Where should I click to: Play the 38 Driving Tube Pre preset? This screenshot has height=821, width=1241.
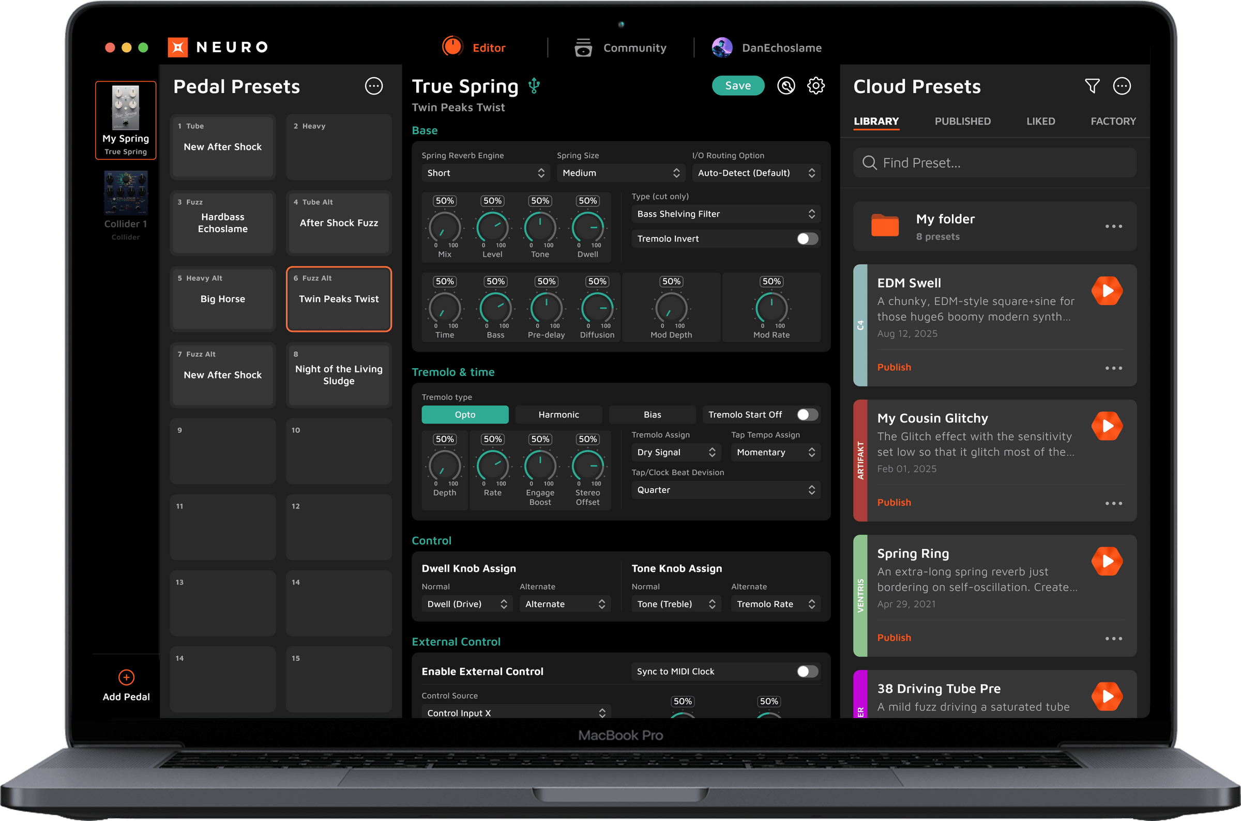click(x=1107, y=696)
